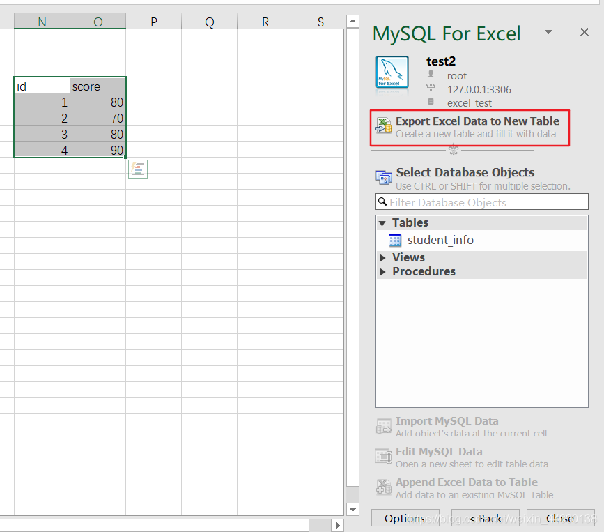Click the Edit MySQL Data icon
This screenshot has height=532, width=604.
[384, 457]
